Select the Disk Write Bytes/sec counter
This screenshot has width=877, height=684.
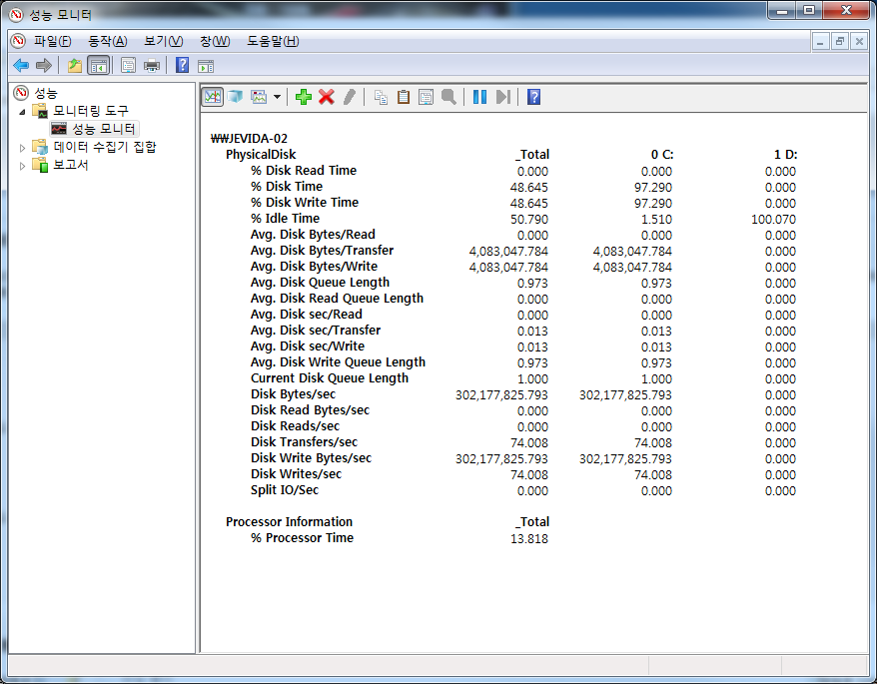click(311, 458)
